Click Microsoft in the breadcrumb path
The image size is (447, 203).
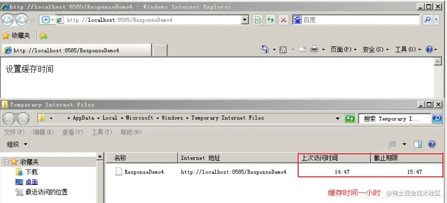140,118
